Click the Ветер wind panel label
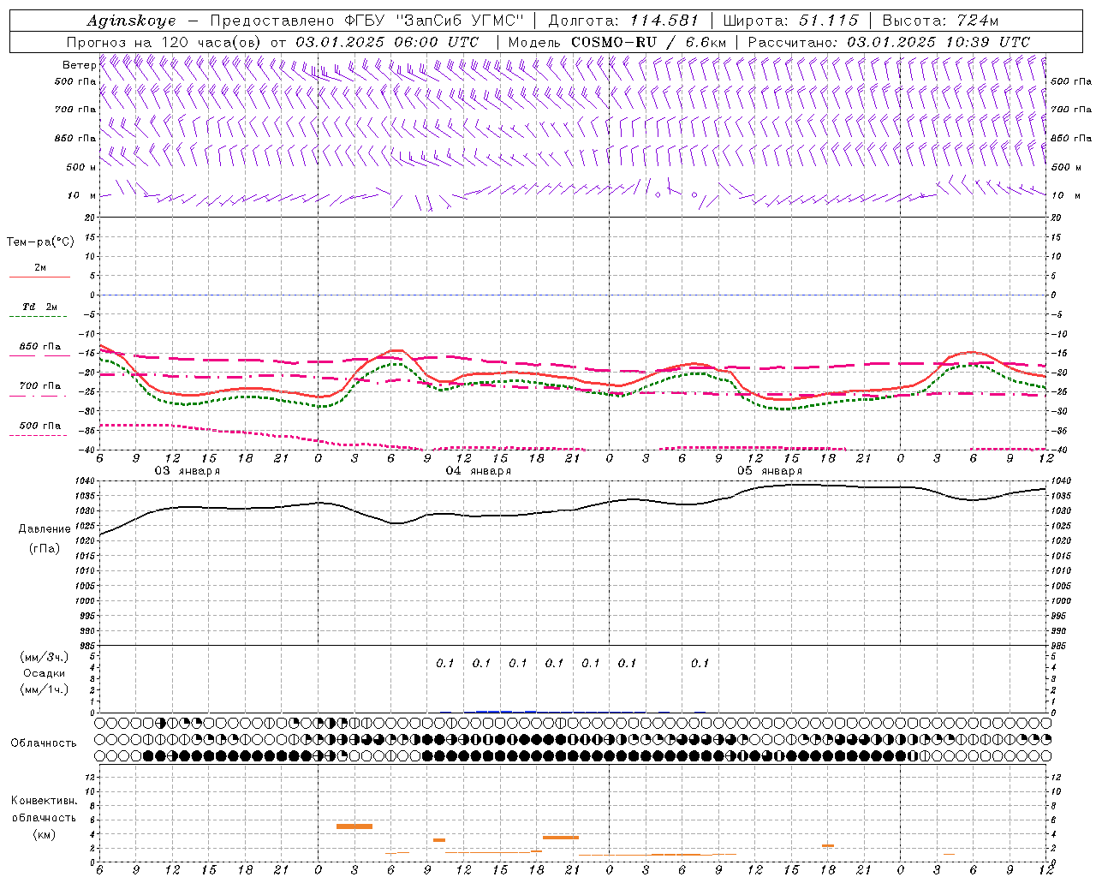The image size is (1096, 877). (x=80, y=65)
